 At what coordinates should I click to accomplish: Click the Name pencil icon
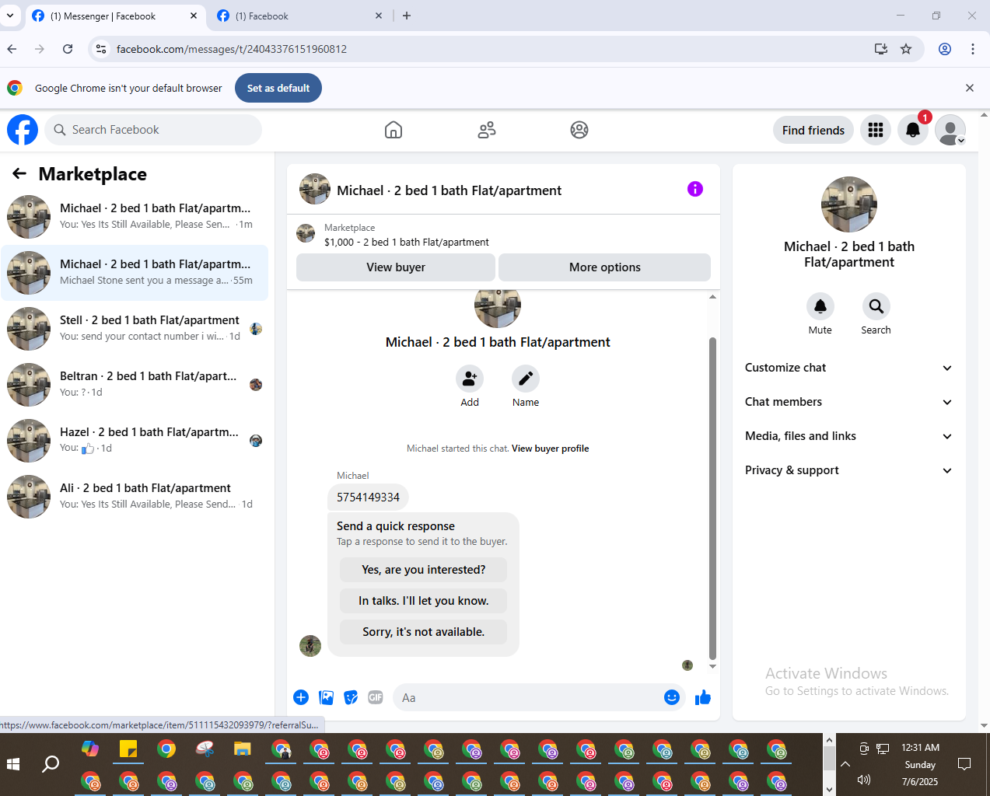[526, 379]
